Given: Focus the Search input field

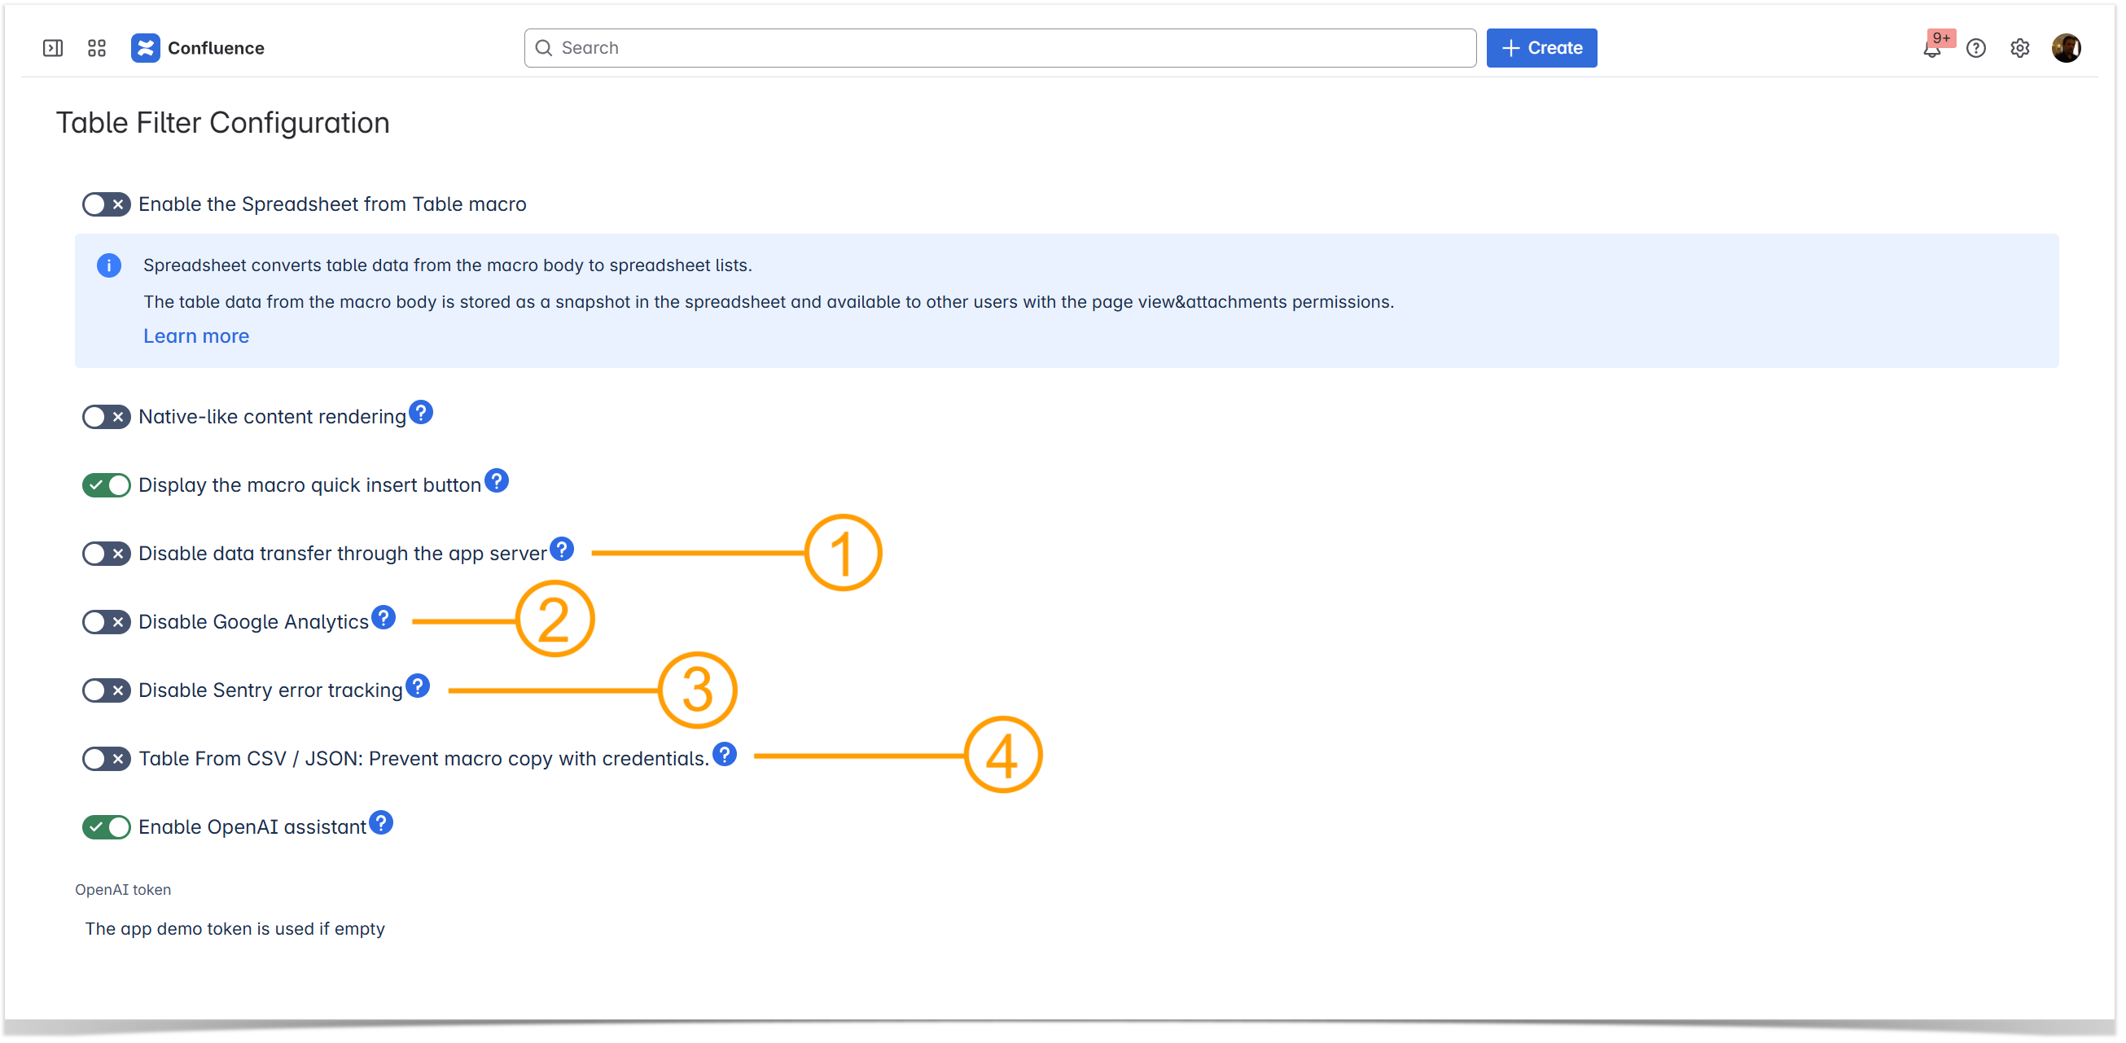Looking at the screenshot, I should (x=998, y=48).
